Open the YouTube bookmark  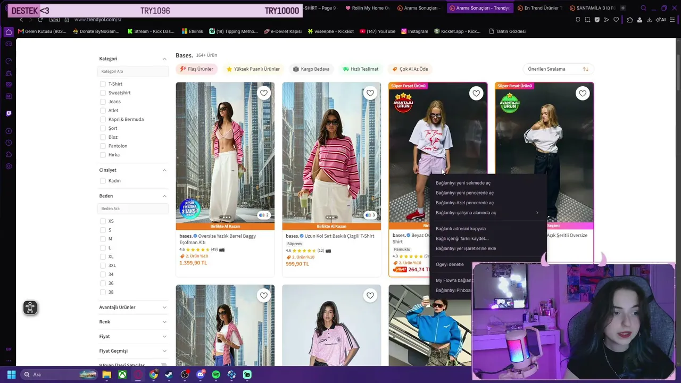click(x=377, y=31)
